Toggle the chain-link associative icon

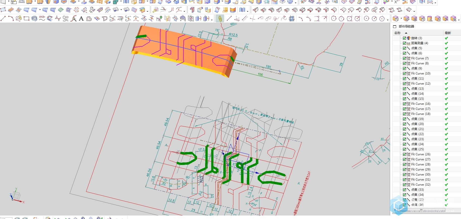coord(220,18)
